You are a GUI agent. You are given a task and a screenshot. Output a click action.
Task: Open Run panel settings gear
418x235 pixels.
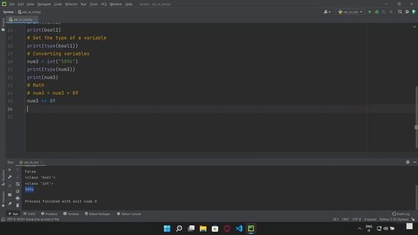click(408, 162)
